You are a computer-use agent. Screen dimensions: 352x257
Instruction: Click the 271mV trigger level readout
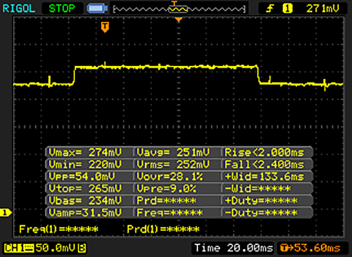pos(323,9)
